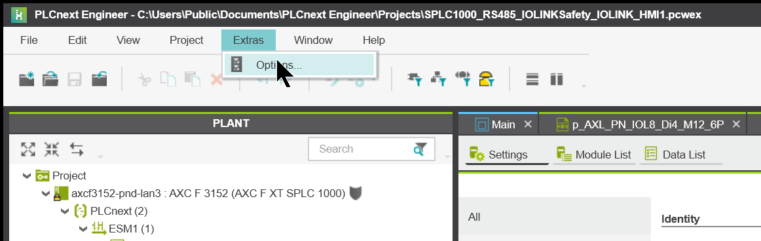Click the ESM1 task icon
Image resolution: width=761 pixels, height=241 pixels.
click(98, 228)
